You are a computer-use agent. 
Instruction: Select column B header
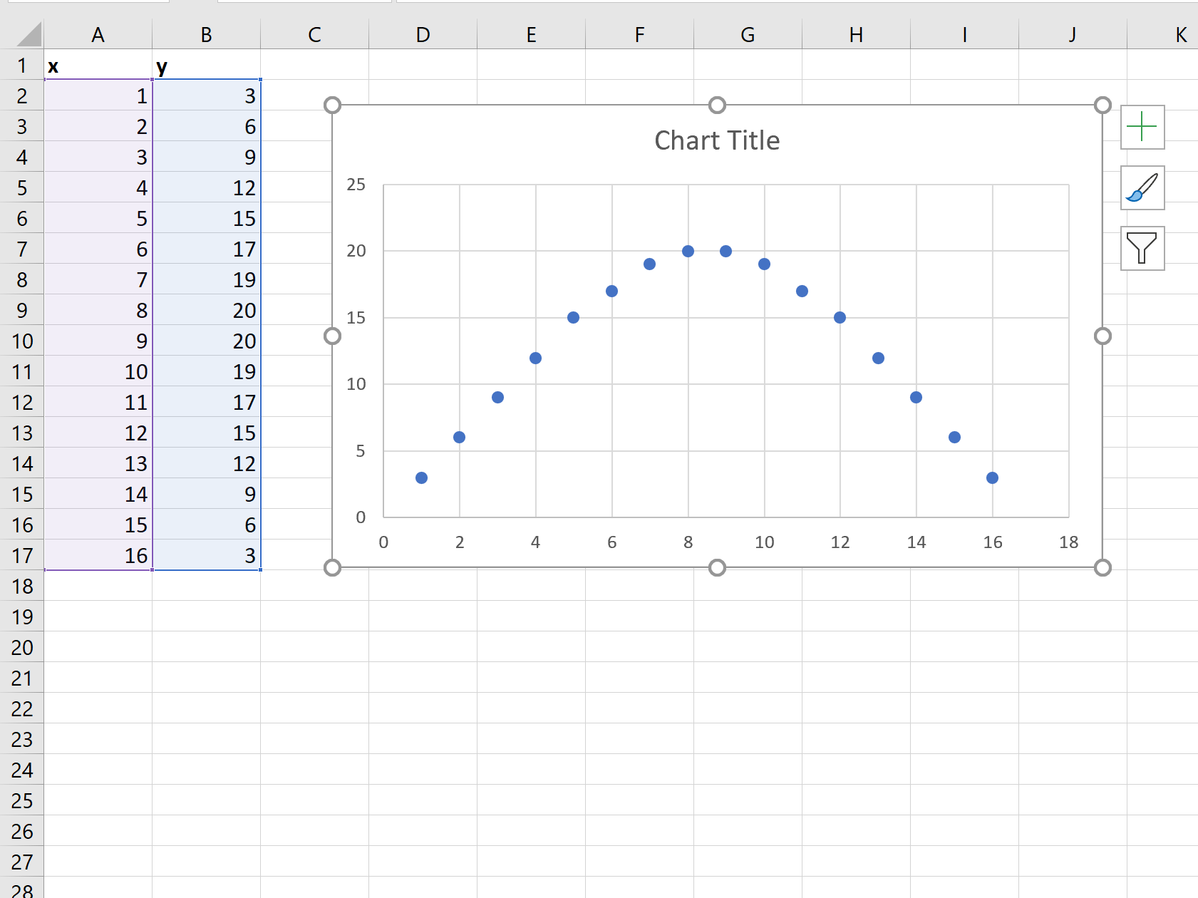207,34
